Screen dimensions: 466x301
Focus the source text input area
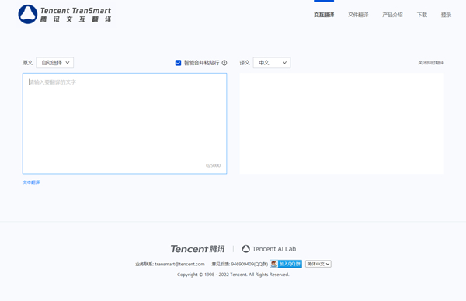(124, 123)
